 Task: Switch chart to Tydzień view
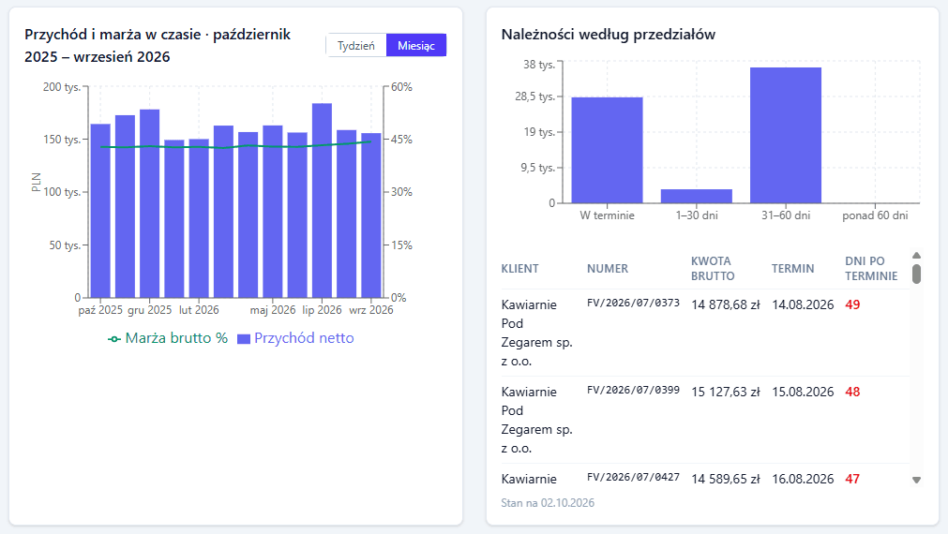pos(356,45)
